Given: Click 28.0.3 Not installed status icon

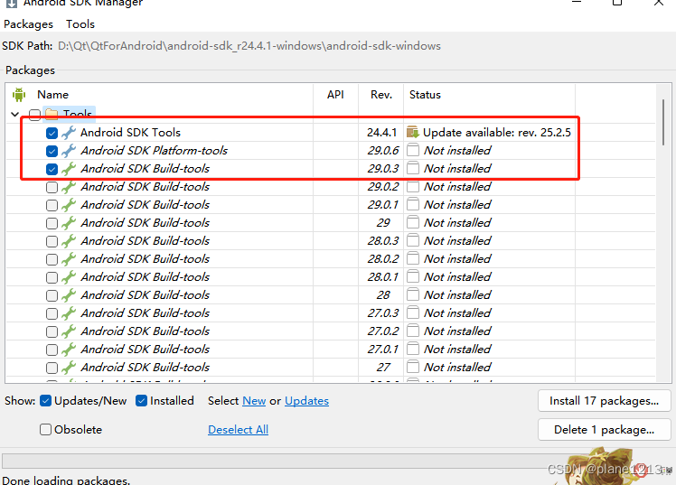Looking at the screenshot, I should (413, 241).
